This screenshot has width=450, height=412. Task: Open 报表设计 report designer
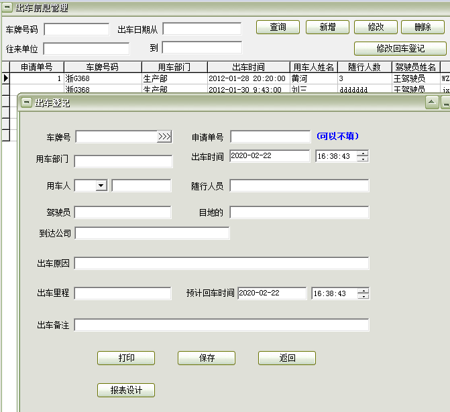click(126, 390)
